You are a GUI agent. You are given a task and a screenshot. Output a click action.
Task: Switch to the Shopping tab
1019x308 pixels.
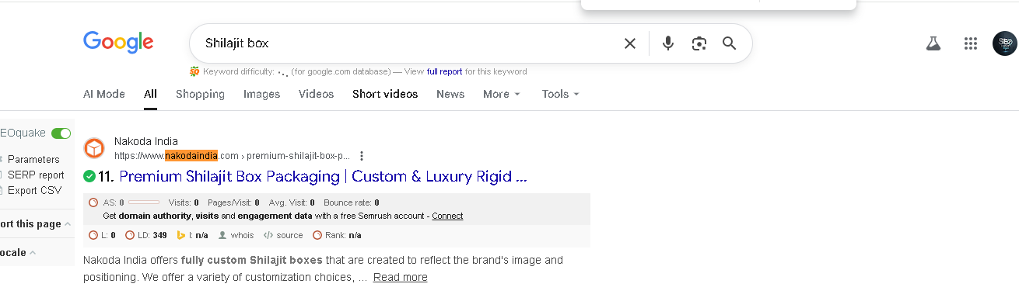pos(200,94)
